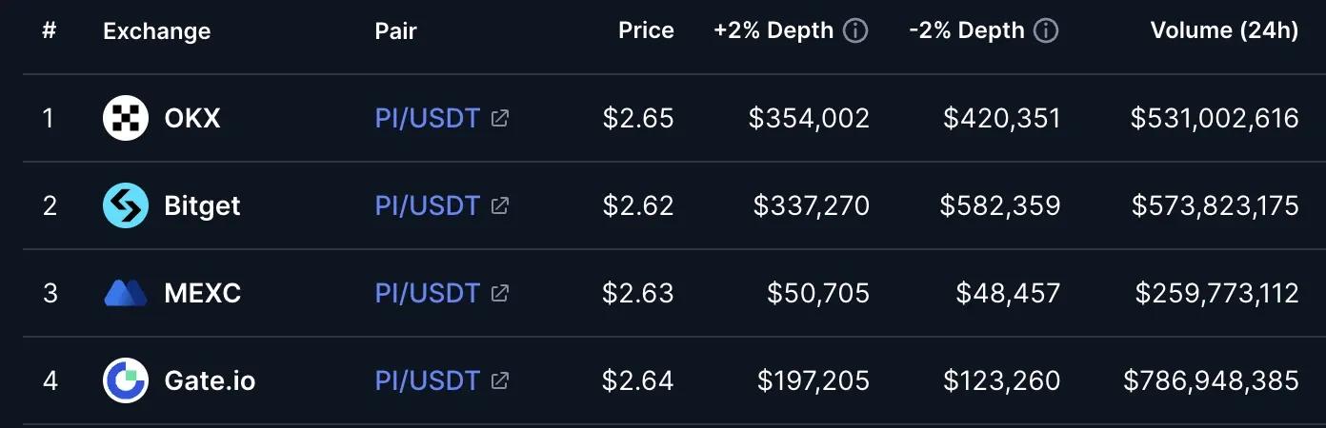Open external link icon in MEXC row
Screen dimensions: 1326x428
tap(499, 294)
